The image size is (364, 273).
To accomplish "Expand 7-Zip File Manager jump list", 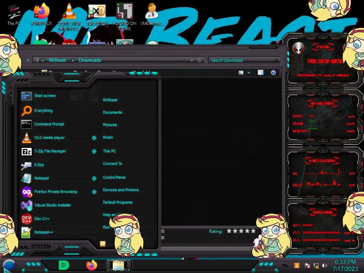I will click(94, 151).
